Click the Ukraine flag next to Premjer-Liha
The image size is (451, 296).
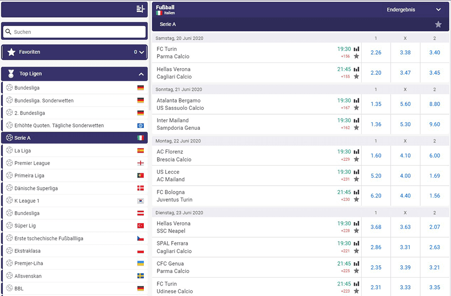point(141,263)
